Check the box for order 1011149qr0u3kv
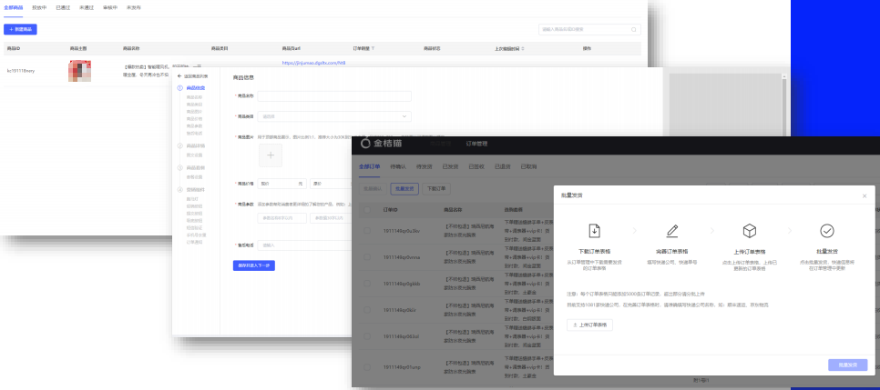Screen dimensions: 880x390 366,231
